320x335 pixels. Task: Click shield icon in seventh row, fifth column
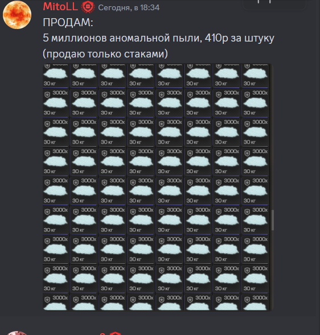point(162,241)
